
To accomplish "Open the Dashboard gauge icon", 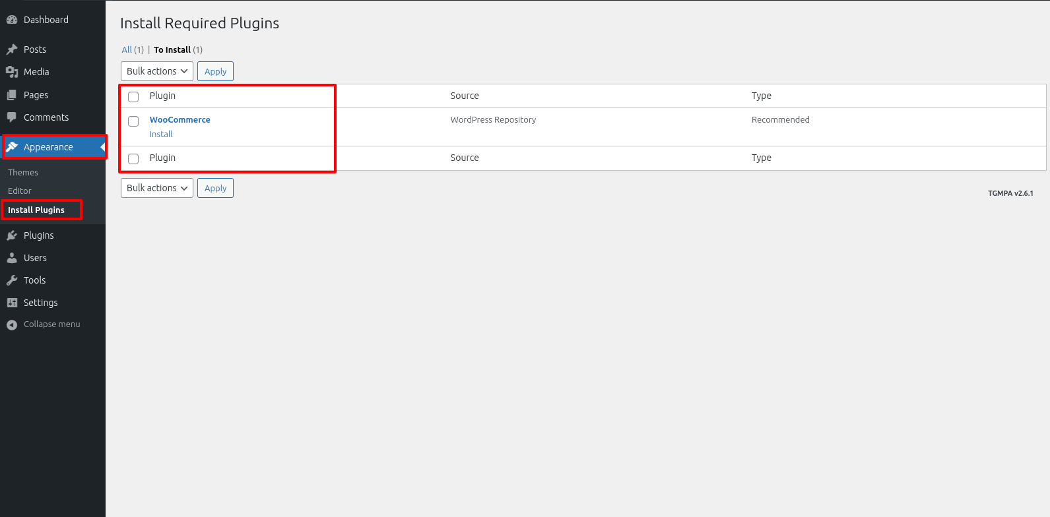I will pyautogui.click(x=12, y=20).
